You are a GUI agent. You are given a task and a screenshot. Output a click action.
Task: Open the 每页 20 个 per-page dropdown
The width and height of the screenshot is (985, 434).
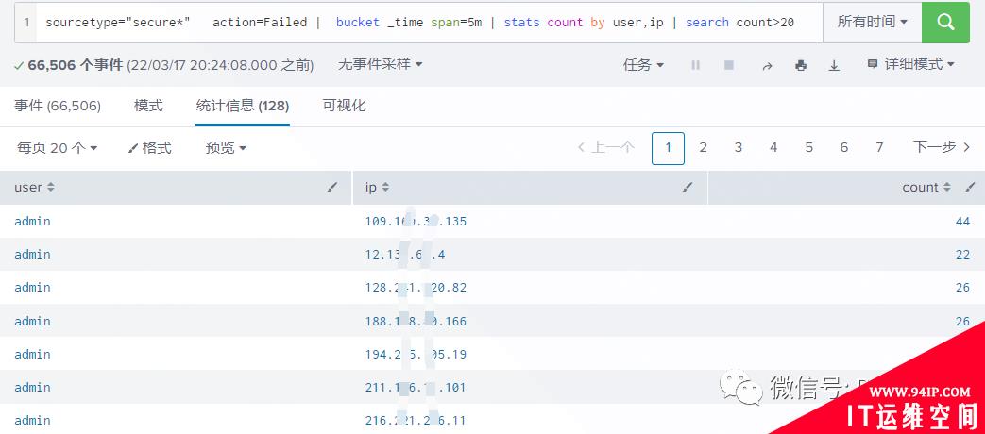coord(58,148)
